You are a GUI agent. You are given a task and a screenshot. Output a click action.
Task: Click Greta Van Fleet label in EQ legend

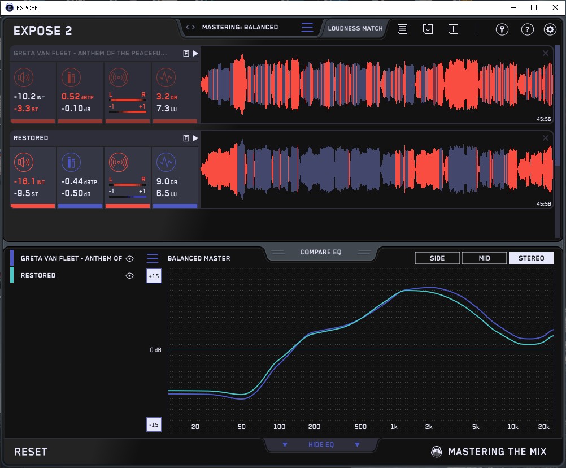(72, 258)
